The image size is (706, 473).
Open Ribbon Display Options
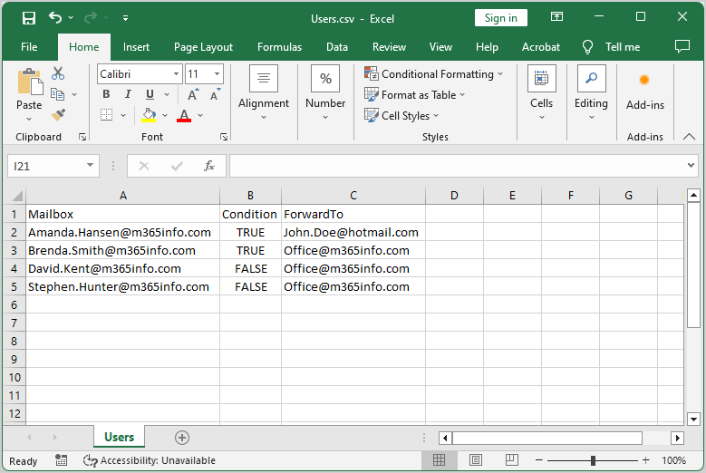click(x=557, y=17)
